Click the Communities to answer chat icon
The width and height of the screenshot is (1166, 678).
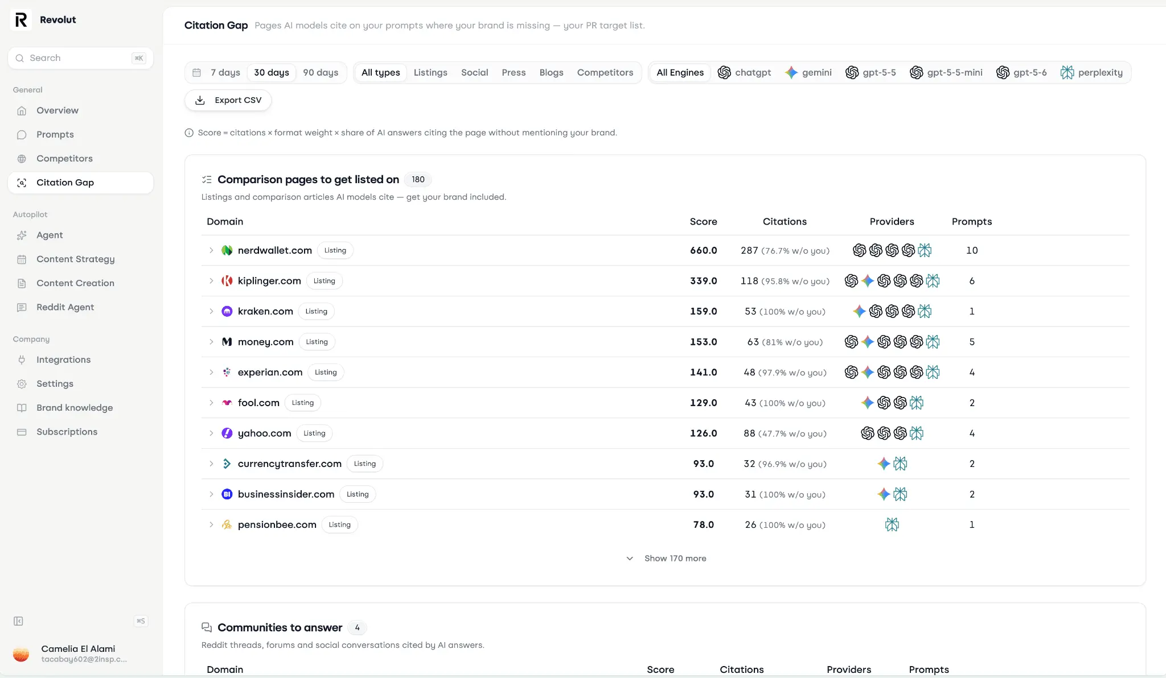[x=207, y=627]
